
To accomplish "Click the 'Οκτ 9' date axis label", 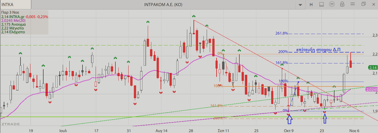I will (288, 131).
